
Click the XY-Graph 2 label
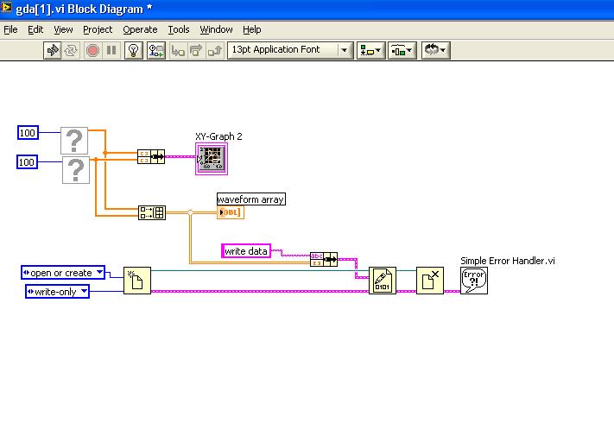[x=218, y=136]
